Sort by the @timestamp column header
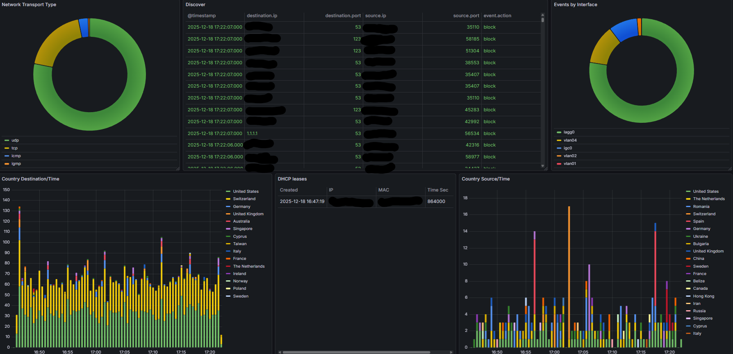Screen dimensions: 733x354 [202, 16]
